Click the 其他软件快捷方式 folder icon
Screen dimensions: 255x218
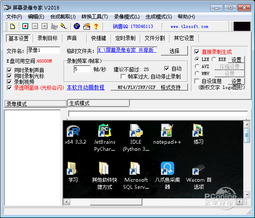[x=104, y=168]
